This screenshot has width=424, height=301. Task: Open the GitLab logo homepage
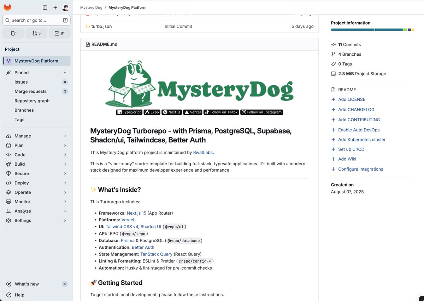tap(7, 7)
